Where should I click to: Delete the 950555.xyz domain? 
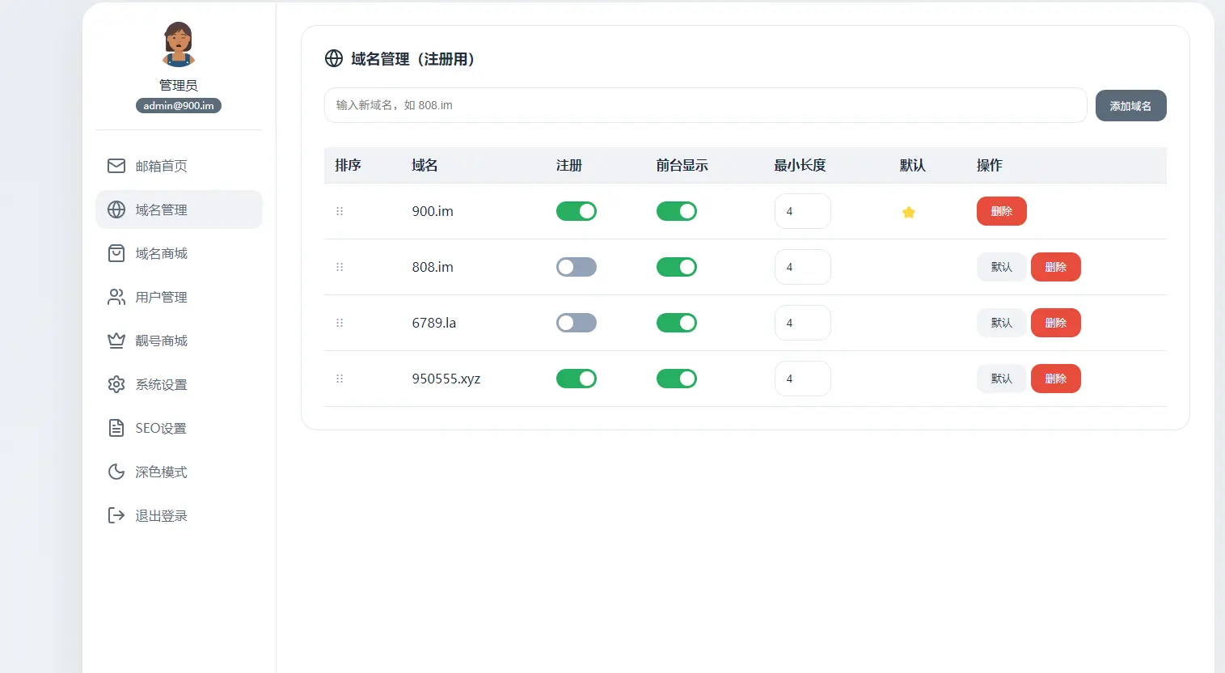(1056, 379)
